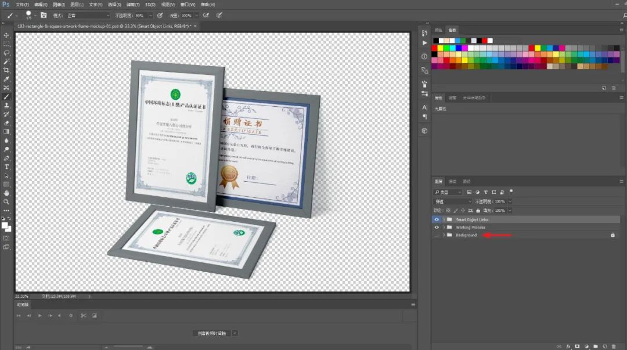Open the 3D panel cube icon in dock

pos(424,131)
